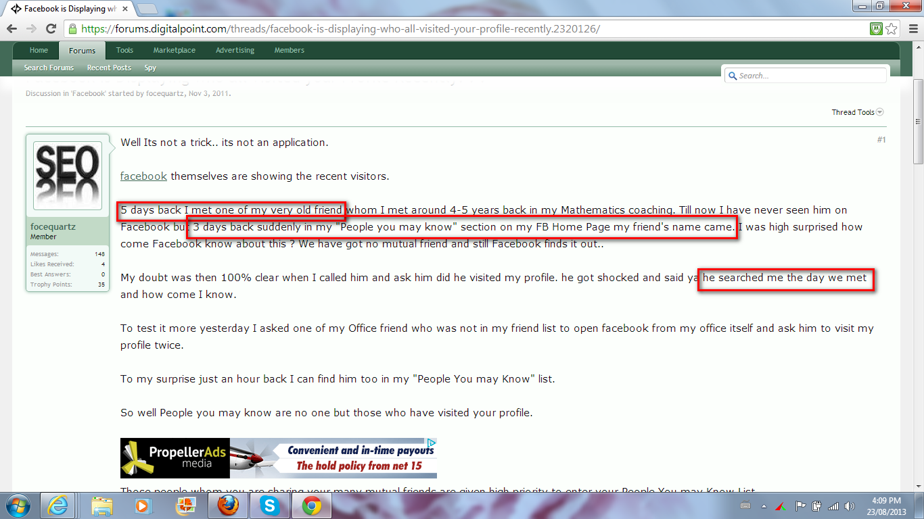Screen dimensions: 924x519
Task: Click the network signal tray icon
Action: coord(833,505)
